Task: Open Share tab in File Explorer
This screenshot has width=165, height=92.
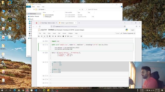Action: click(x=38, y=7)
